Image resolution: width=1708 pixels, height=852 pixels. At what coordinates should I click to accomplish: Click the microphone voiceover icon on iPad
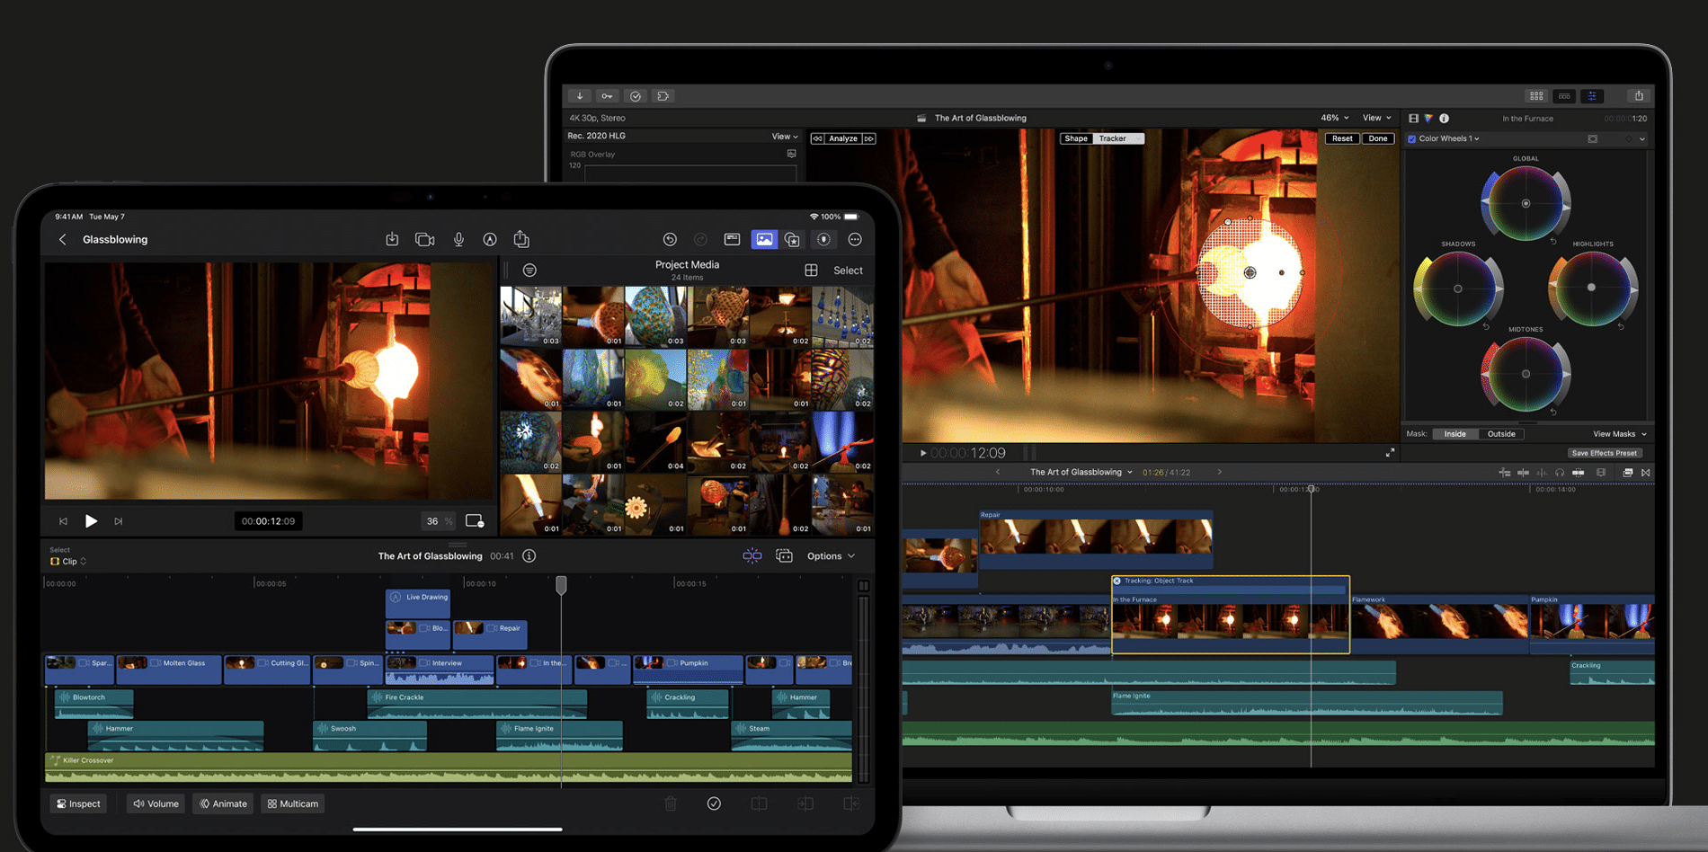click(458, 239)
